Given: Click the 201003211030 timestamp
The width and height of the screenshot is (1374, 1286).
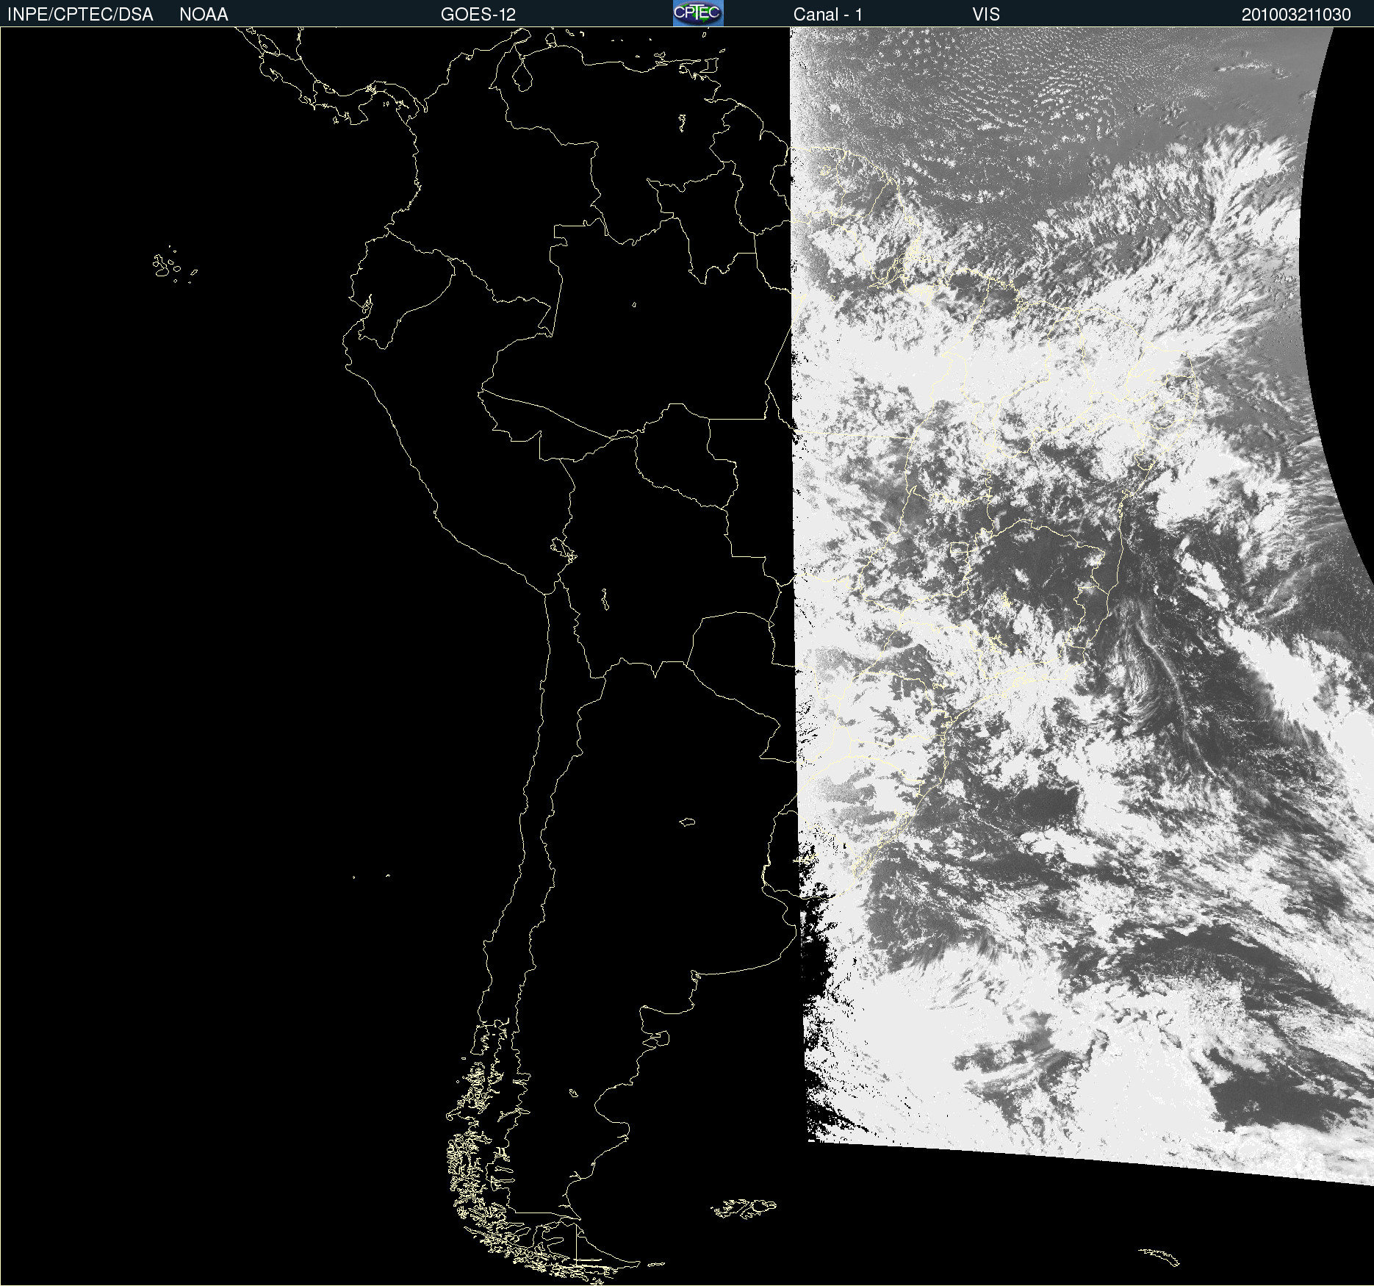Looking at the screenshot, I should tap(1296, 15).
